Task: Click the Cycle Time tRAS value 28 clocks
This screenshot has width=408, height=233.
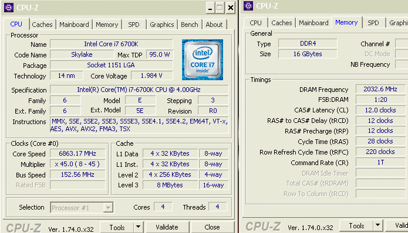Action: pyautogui.click(x=380, y=142)
